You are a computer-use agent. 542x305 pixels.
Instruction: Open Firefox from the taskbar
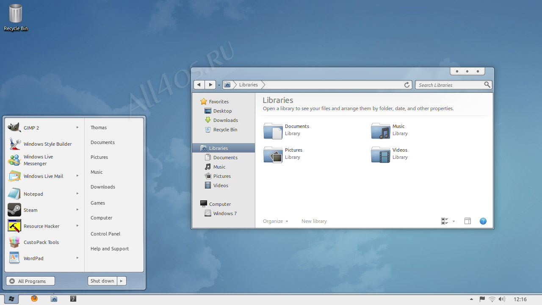pyautogui.click(x=34, y=299)
